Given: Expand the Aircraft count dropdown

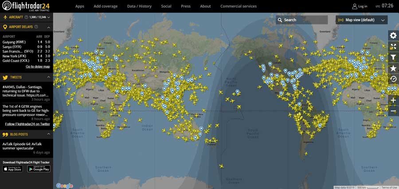Looking at the screenshot, I should click(x=48, y=17).
